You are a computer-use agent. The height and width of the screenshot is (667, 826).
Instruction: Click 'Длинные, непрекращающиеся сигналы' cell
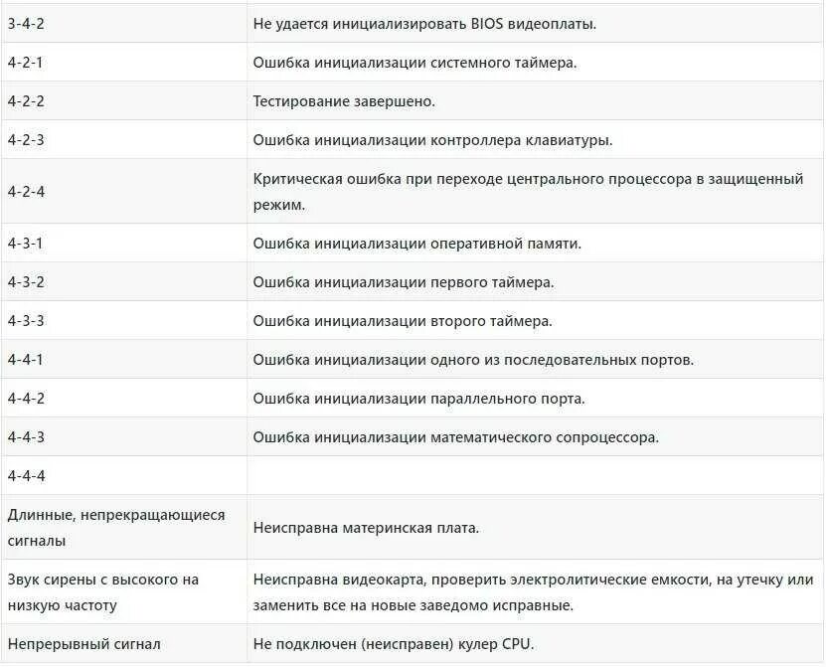click(x=116, y=528)
